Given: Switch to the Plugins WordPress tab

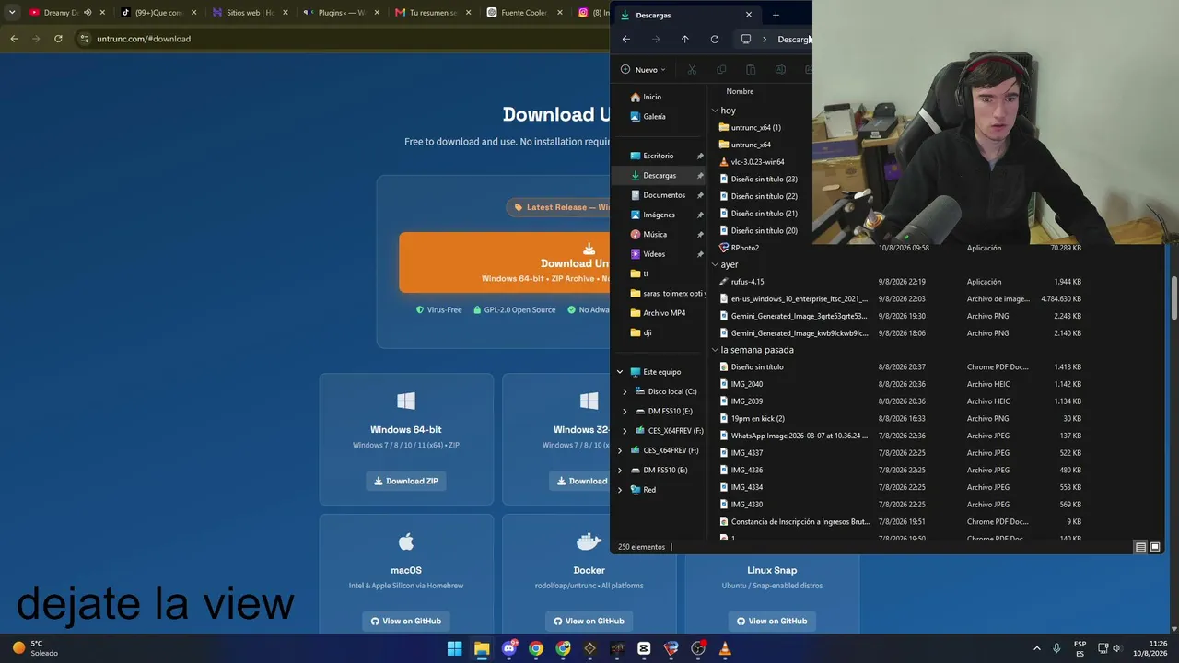Looking at the screenshot, I should tap(341, 13).
